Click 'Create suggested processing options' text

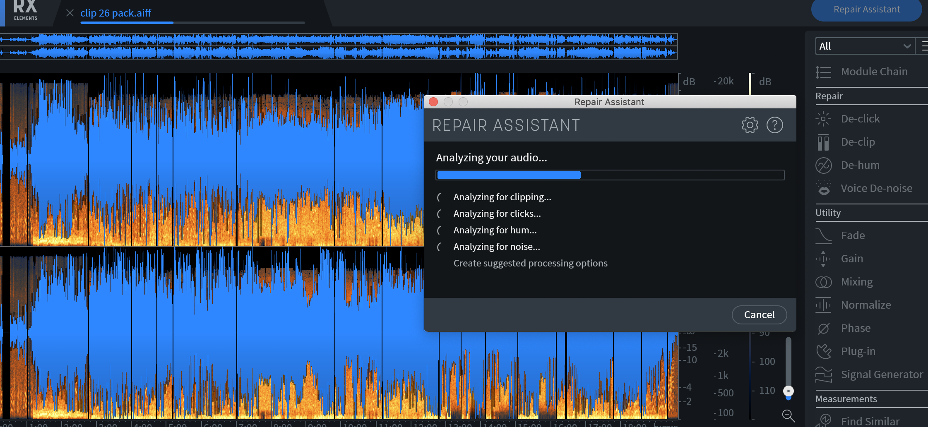tap(530, 263)
